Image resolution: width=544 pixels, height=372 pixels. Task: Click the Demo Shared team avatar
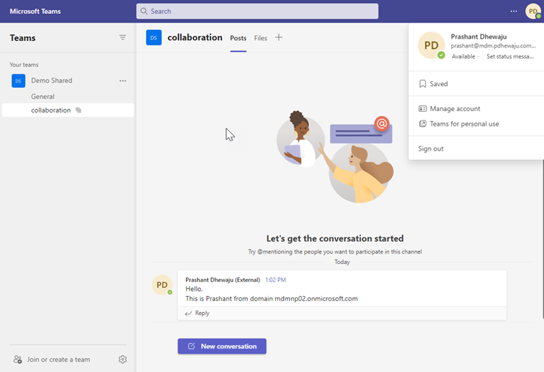click(x=18, y=80)
